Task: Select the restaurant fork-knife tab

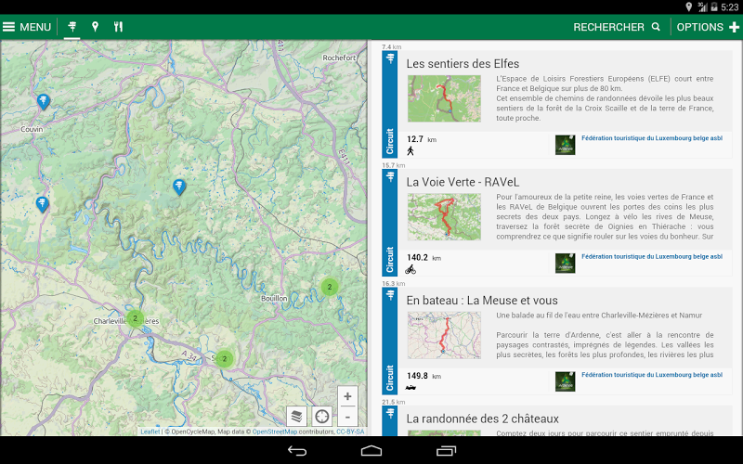Action: (119, 27)
